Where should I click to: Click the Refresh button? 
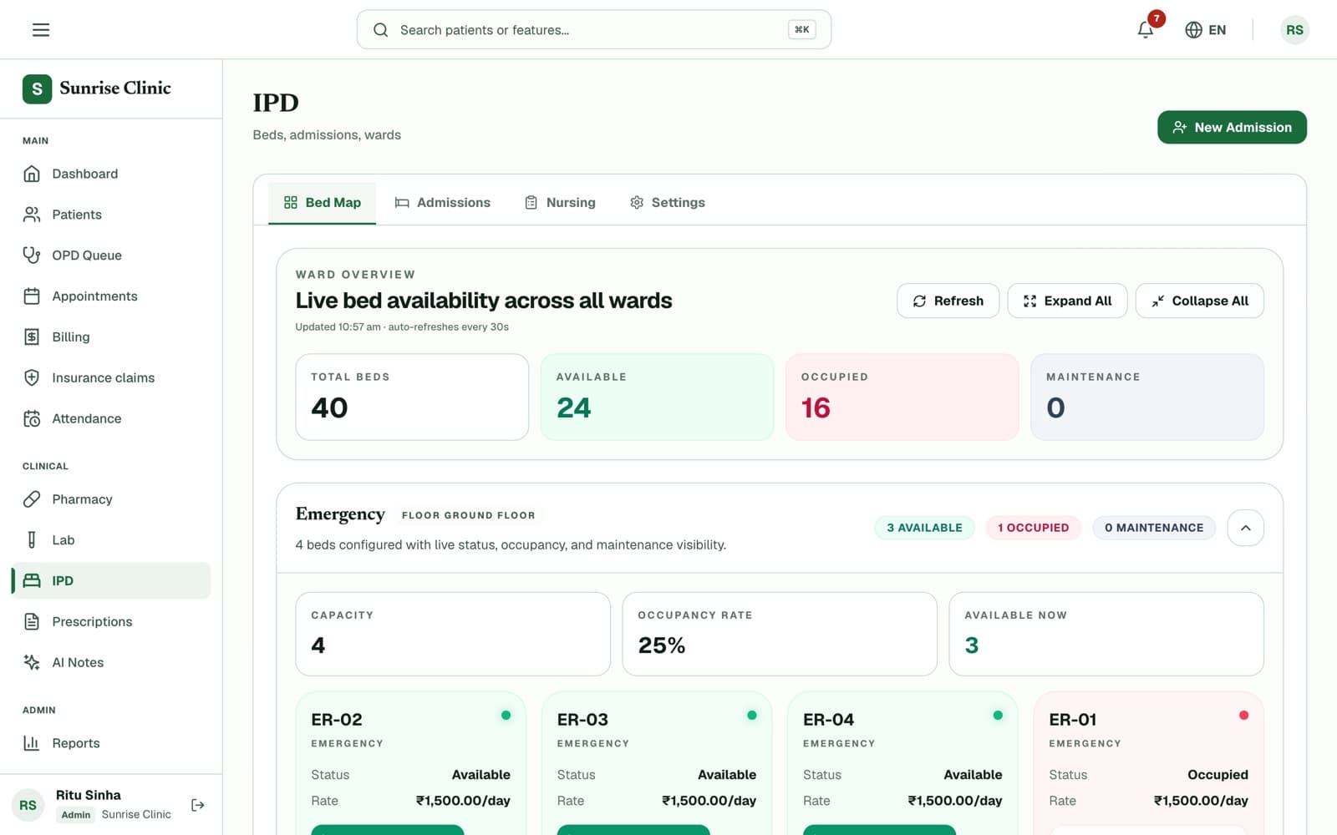click(948, 301)
